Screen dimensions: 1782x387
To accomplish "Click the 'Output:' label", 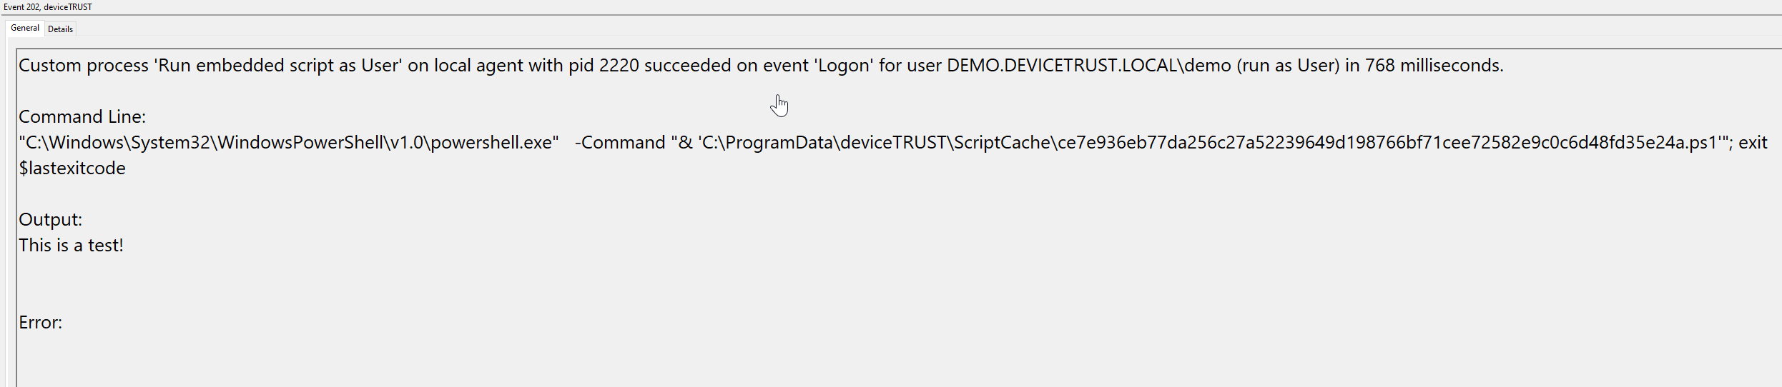I will 50,219.
